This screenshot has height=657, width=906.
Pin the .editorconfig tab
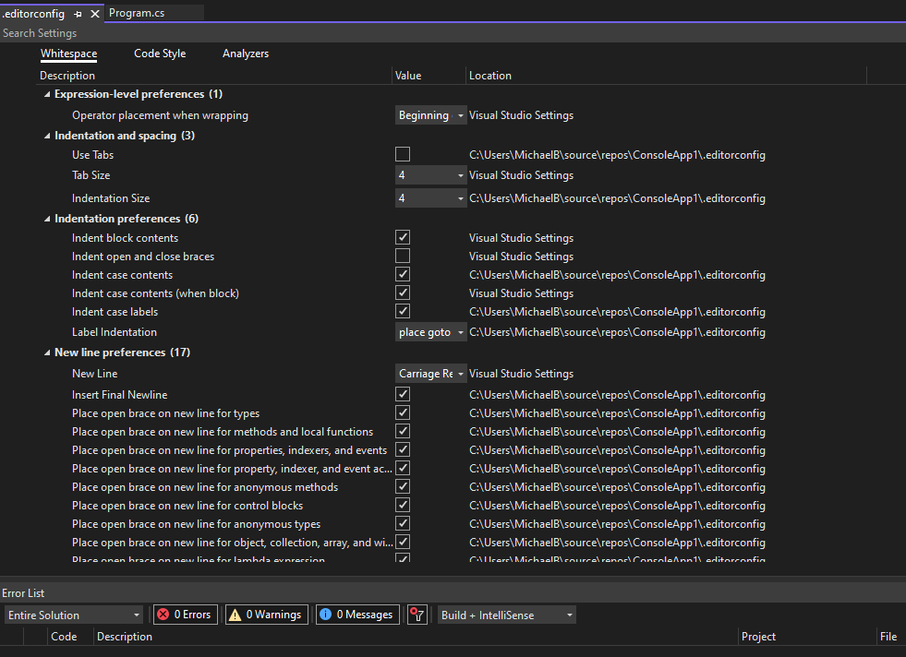click(78, 14)
